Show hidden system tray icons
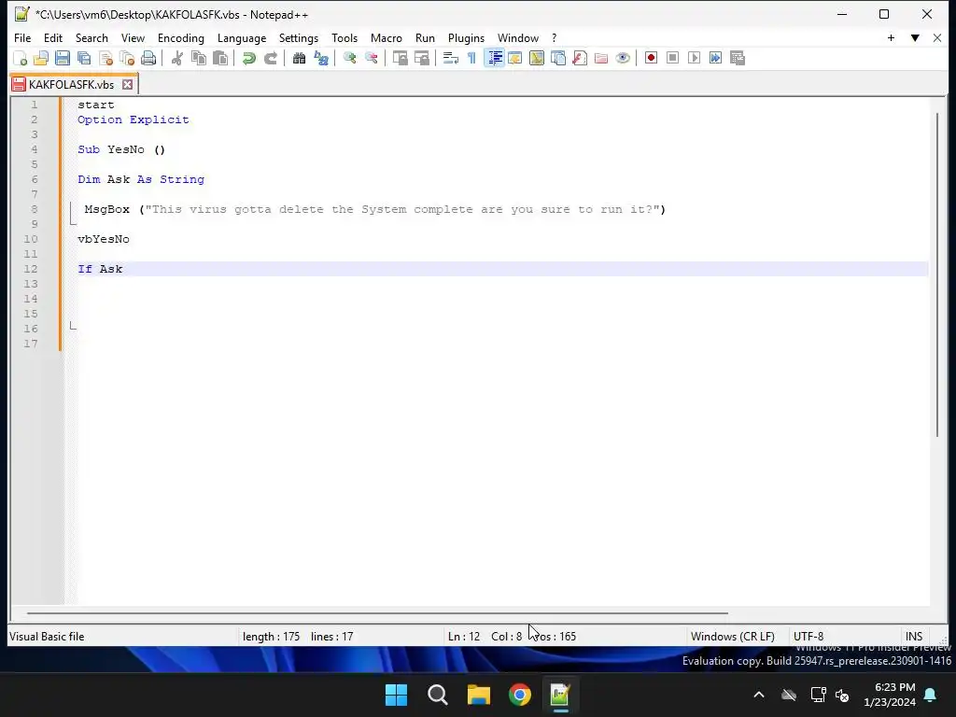The width and height of the screenshot is (956, 717). 759,695
